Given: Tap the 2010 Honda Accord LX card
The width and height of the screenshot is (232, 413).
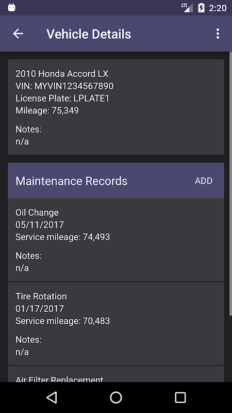Looking at the screenshot, I should [x=116, y=107].
